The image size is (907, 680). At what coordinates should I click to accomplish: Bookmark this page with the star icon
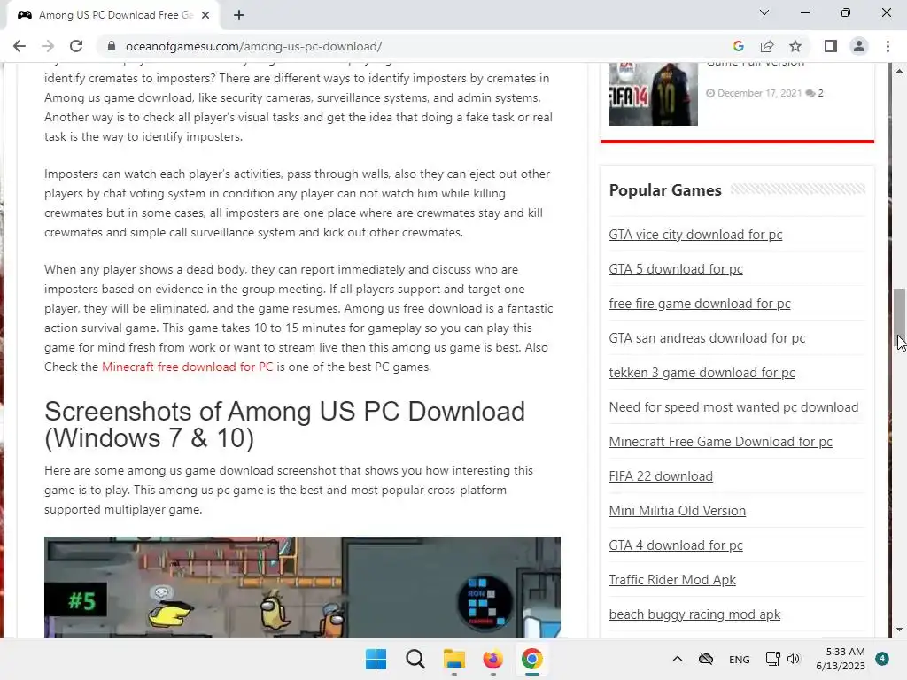pyautogui.click(x=795, y=46)
